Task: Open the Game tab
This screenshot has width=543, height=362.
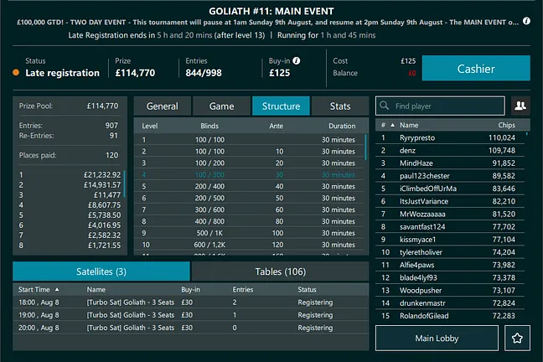Action: point(221,106)
